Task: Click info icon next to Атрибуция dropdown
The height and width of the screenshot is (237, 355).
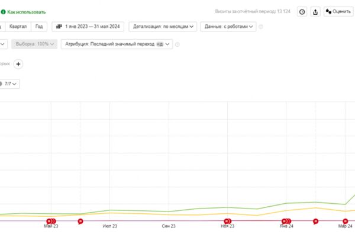Action: (177, 44)
